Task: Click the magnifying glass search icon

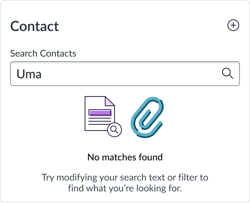Action: (227, 73)
